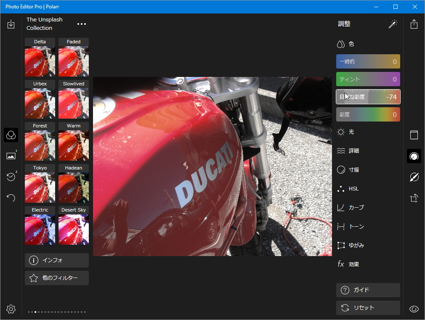The image size is (425, 320).
Task: Click the リセット reset button
Action: (x=368, y=308)
